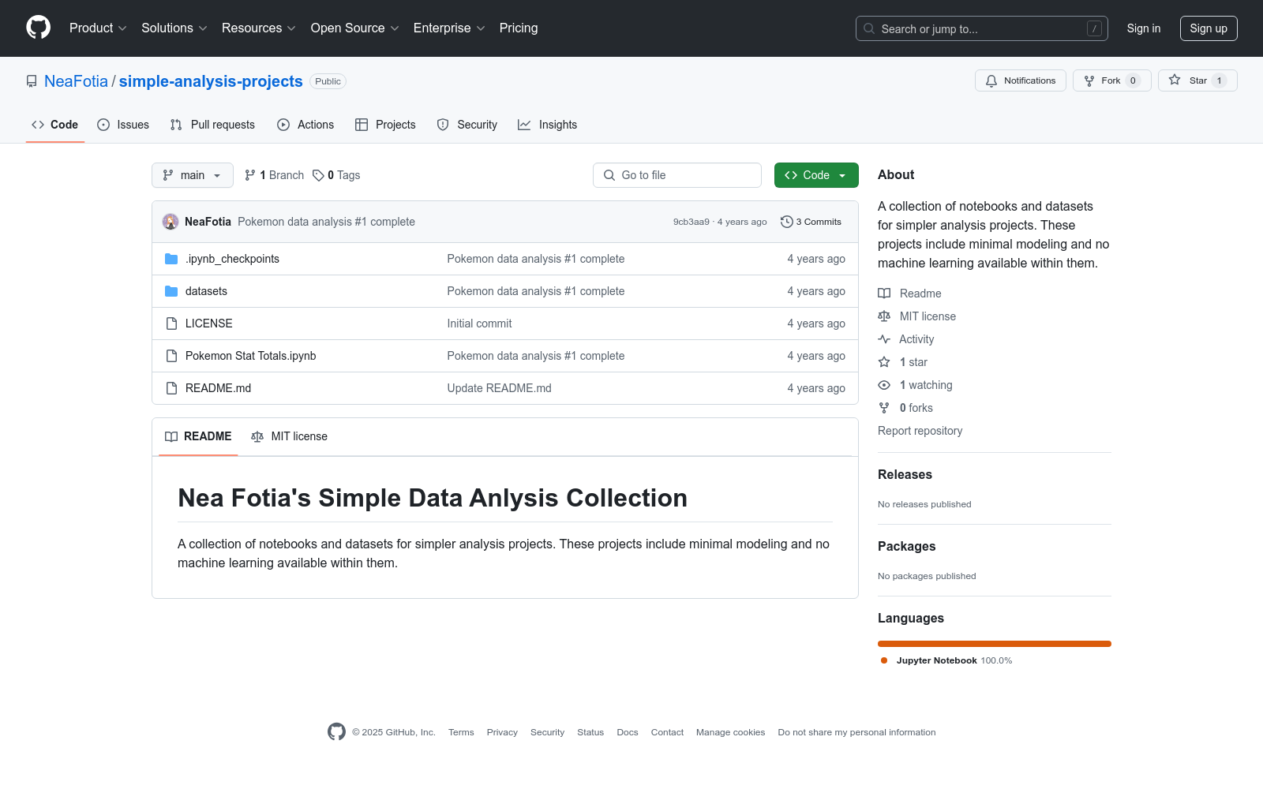Screen dimensions: 1263x789
Task: Open the NeaFotia owner profile link
Action: pyautogui.click(x=76, y=81)
